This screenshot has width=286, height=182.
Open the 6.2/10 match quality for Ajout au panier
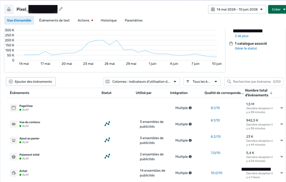pyautogui.click(x=216, y=136)
